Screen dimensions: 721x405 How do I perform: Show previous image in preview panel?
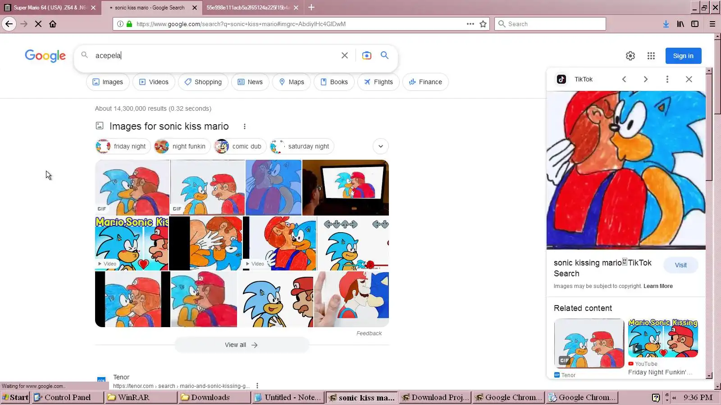624,79
